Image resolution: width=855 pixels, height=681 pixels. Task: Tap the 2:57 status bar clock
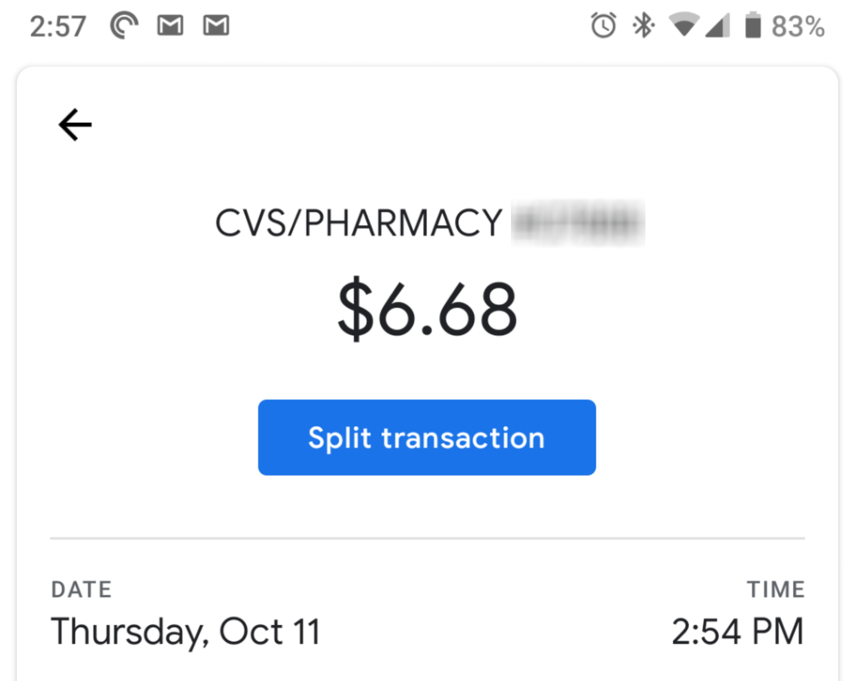coord(58,27)
